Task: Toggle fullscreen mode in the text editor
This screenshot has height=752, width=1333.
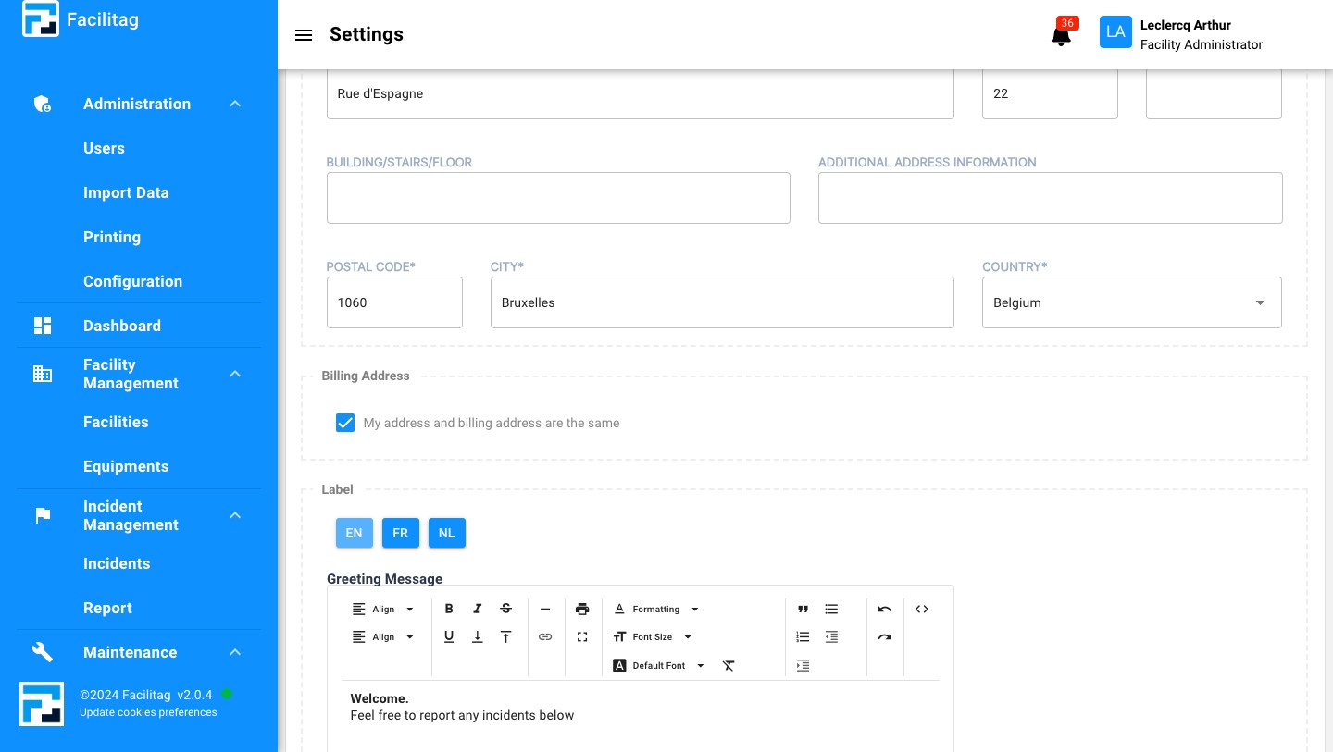Action: click(x=582, y=636)
